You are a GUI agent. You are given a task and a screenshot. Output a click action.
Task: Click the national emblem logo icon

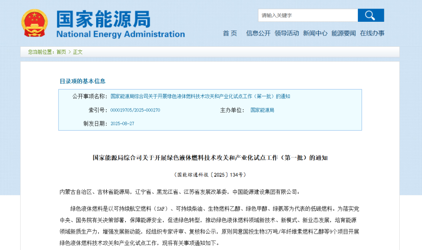click(34, 23)
